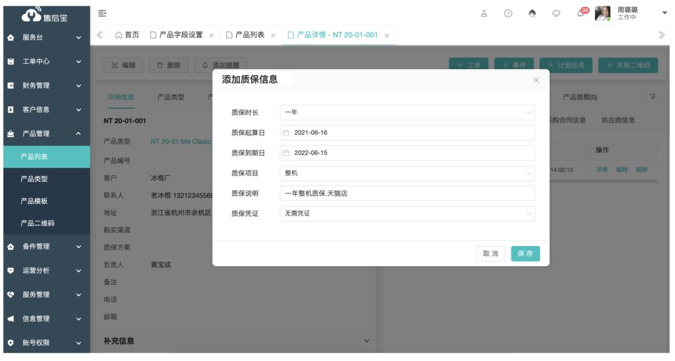This screenshot has height=361, width=675.
Task: Click calendar icon in 质保起算日 field
Action: 286,133
